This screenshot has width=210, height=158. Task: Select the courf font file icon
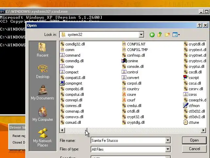pos(124,100)
